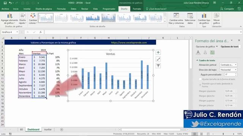
Task: Click the ribbon display options icon
Action: [215, 3]
